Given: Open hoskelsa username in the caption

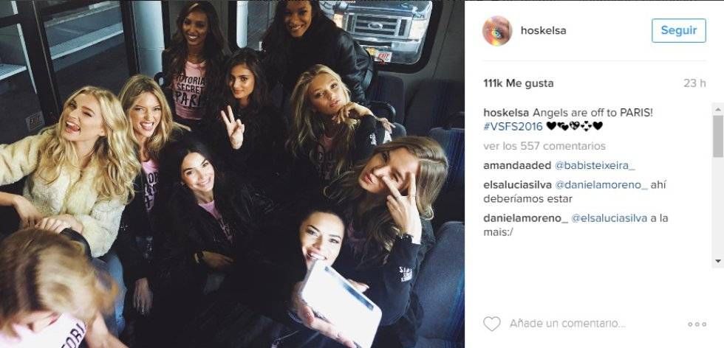Looking at the screenshot, I should click(506, 113).
